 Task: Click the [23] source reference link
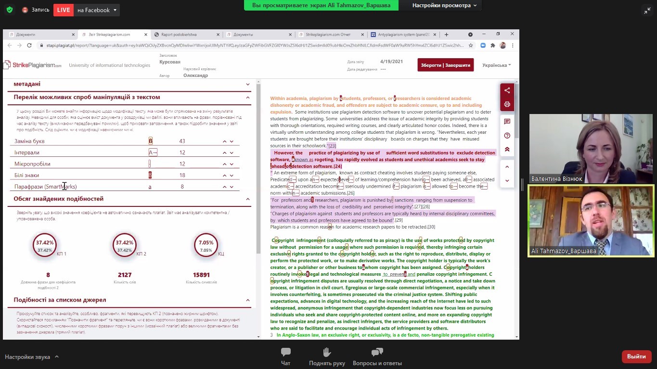pos(332,146)
